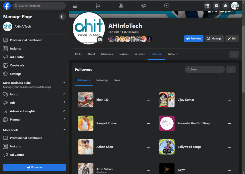Switch to the Mentions tab

[x=107, y=54]
